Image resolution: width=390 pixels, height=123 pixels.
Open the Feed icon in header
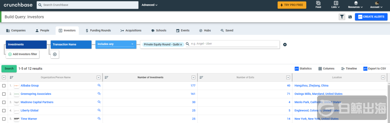pyautogui.click(x=318, y=5)
